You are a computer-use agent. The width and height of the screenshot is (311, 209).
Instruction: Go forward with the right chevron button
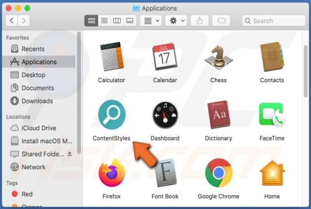coord(24,21)
